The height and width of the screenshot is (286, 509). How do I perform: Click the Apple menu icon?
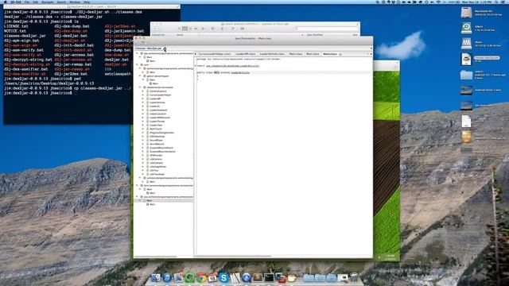tap(6, 2)
